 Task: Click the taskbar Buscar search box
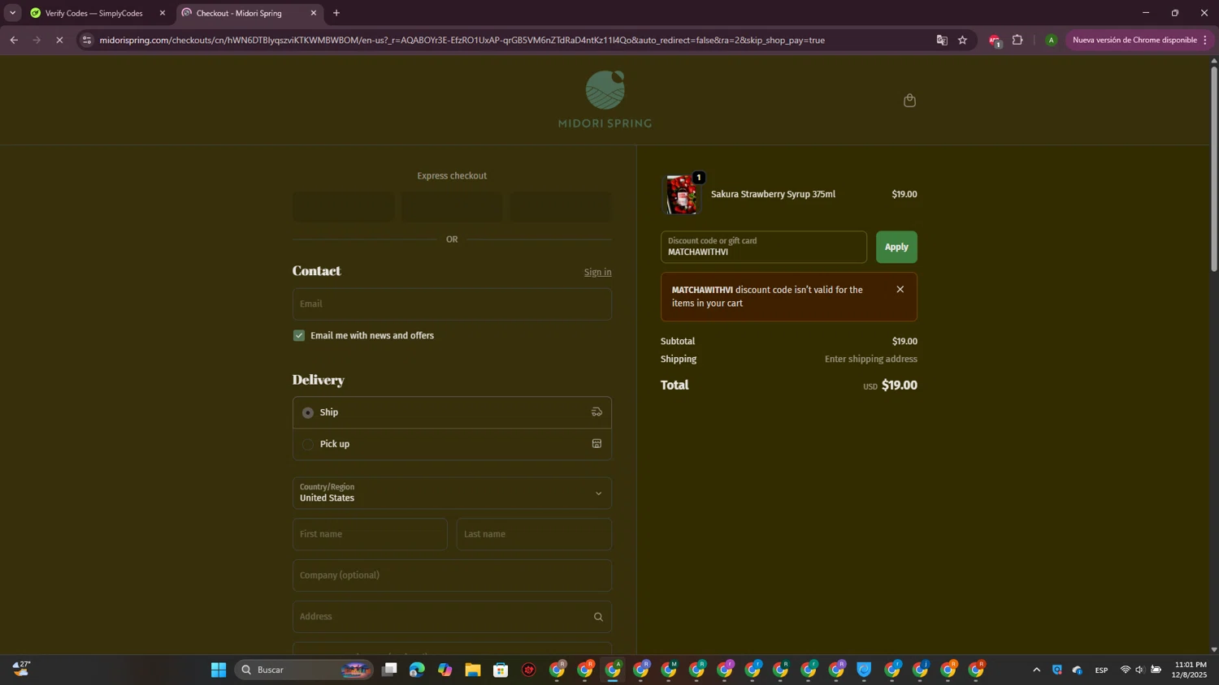pos(304,670)
